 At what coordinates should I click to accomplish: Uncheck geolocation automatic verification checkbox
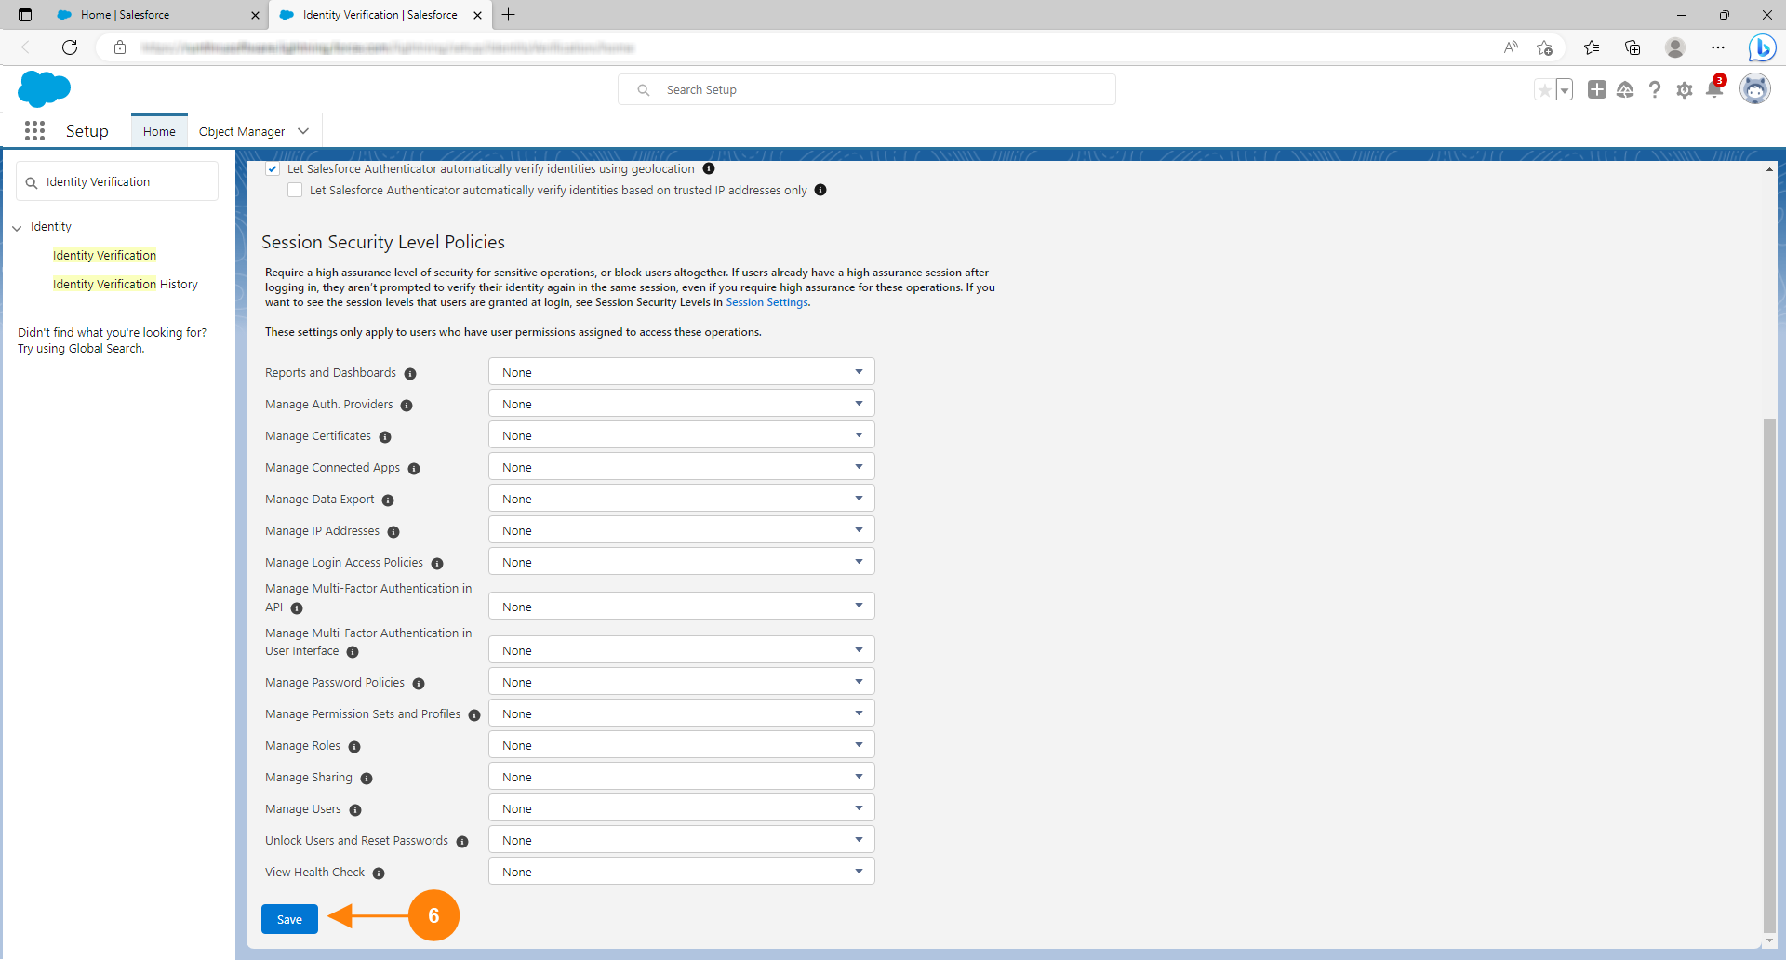click(x=273, y=169)
